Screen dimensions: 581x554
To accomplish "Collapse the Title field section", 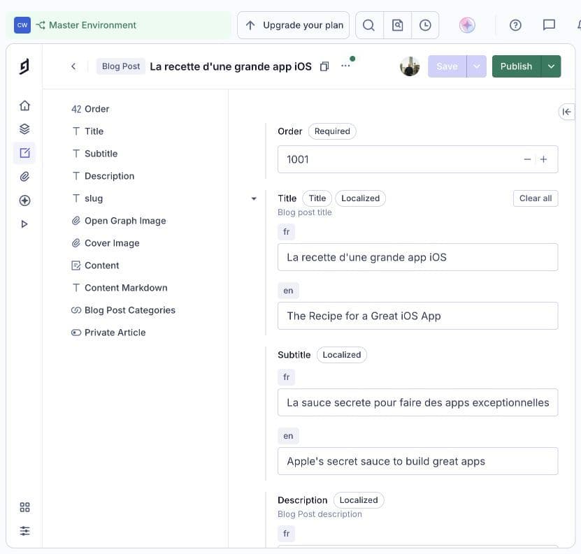I will [254, 198].
